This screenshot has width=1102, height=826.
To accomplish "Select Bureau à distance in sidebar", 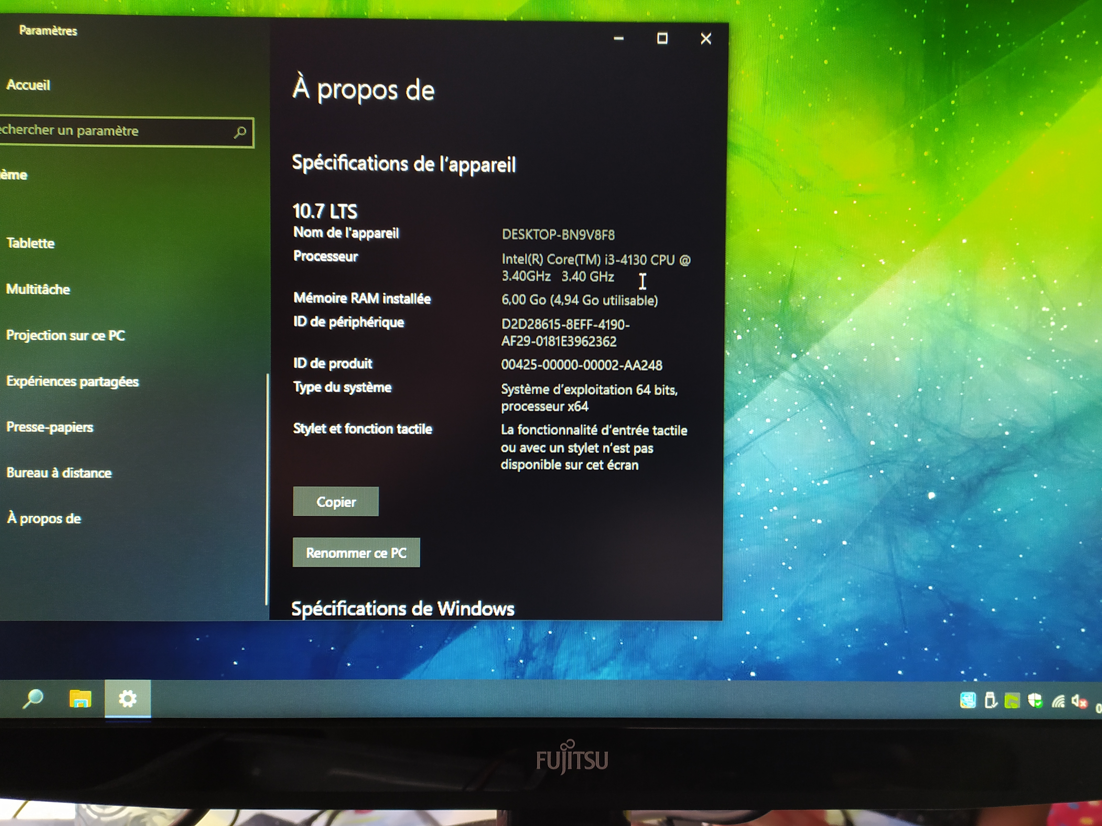I will click(x=59, y=472).
